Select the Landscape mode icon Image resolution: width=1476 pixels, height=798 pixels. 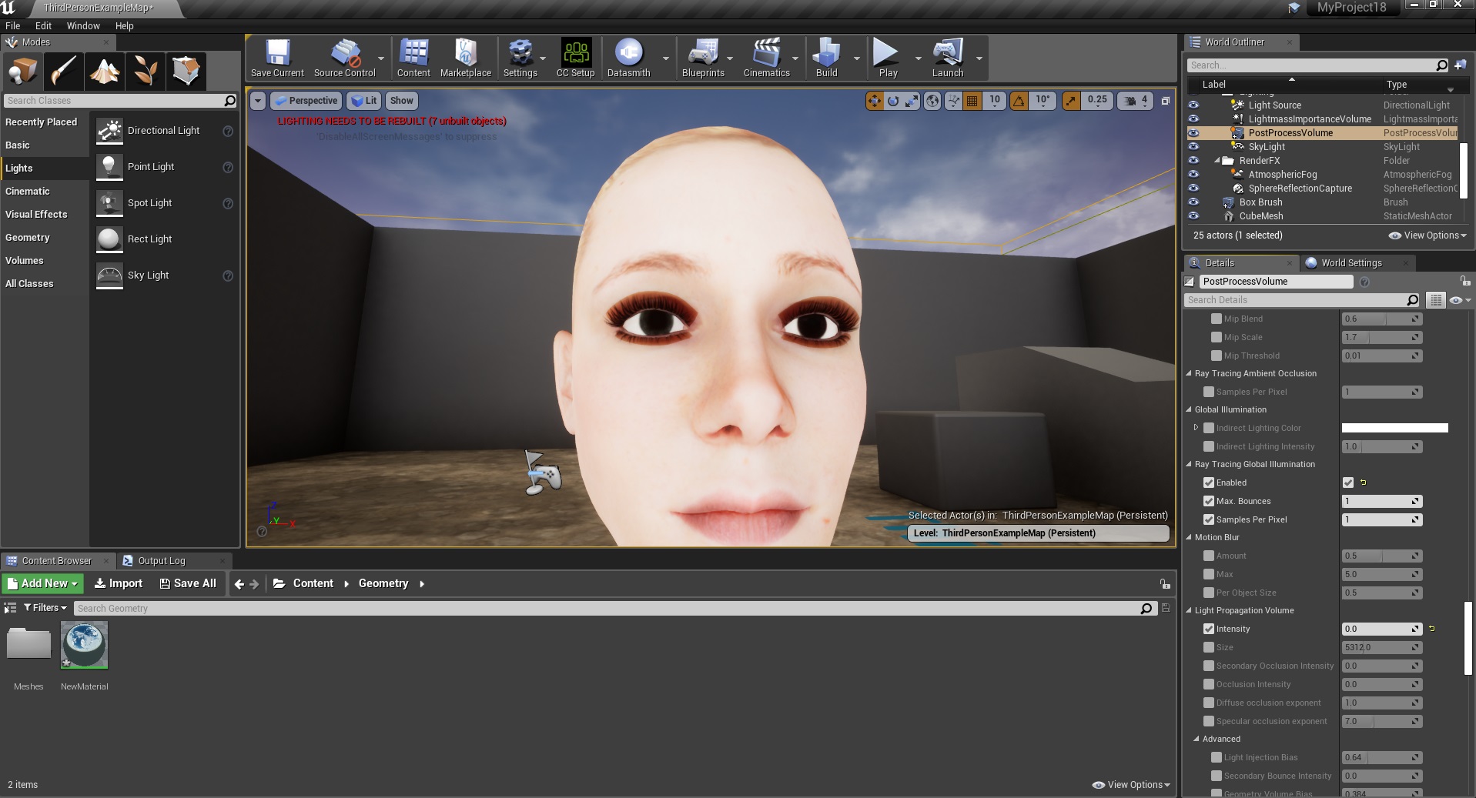104,72
